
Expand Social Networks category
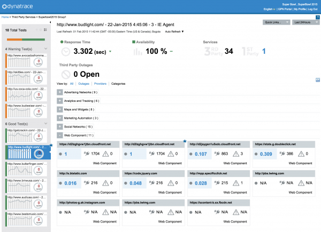(x=59, y=126)
